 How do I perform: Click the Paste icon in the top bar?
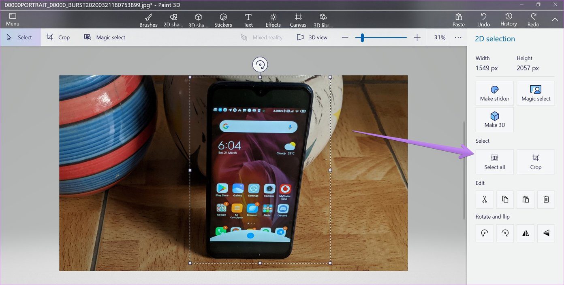[x=459, y=20]
